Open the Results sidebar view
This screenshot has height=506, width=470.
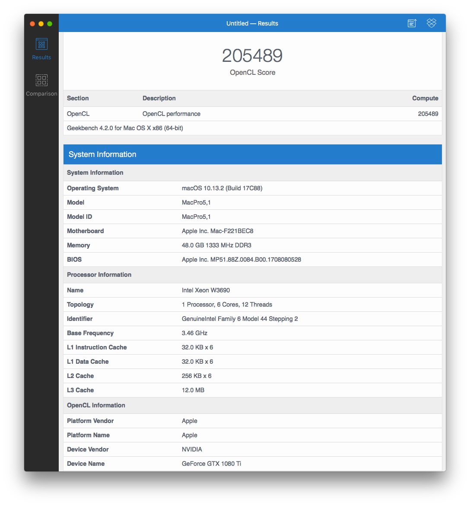click(41, 49)
